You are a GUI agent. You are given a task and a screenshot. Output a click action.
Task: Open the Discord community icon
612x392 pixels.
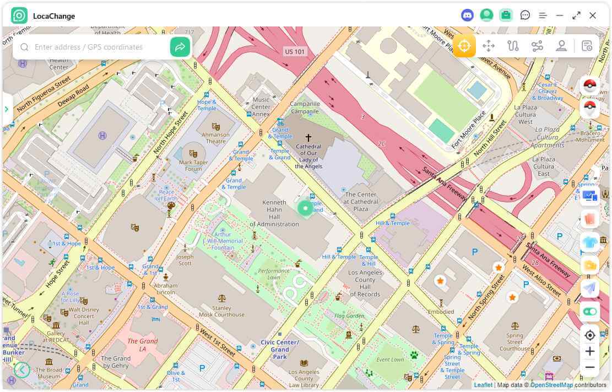467,15
